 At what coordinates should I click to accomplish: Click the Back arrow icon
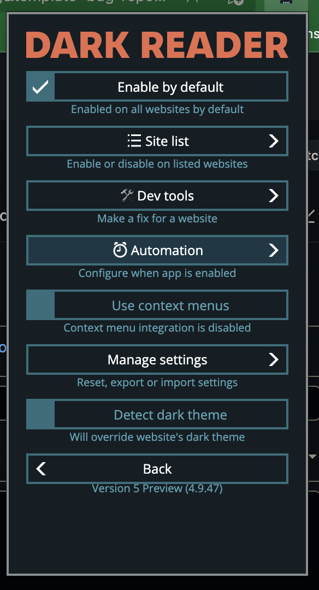click(x=40, y=468)
